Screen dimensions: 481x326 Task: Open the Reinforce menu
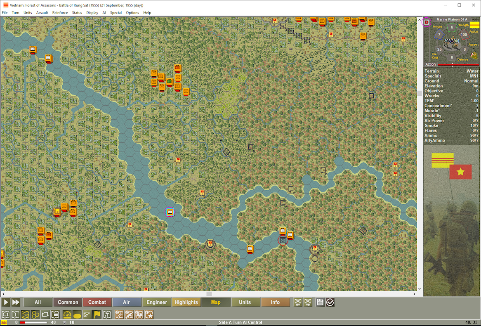[x=60, y=12]
